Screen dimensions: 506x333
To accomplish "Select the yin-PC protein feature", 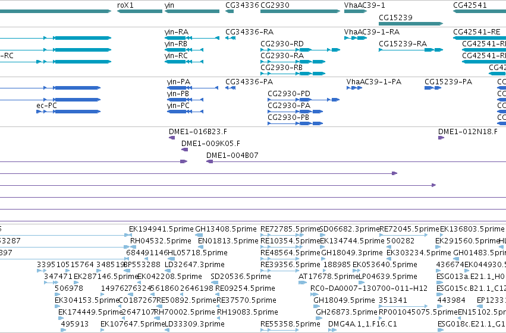I will (186, 112).
